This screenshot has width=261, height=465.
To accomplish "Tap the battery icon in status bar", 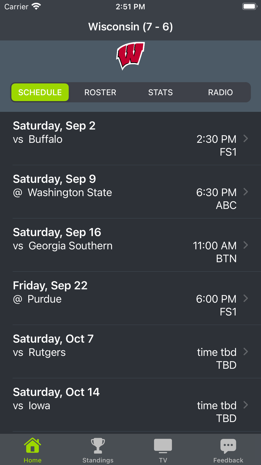I will tap(250, 7).
